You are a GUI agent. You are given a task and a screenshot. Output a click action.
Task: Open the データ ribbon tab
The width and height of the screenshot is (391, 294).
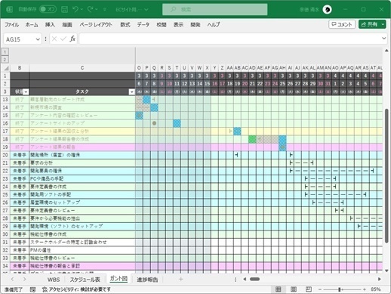click(x=143, y=25)
